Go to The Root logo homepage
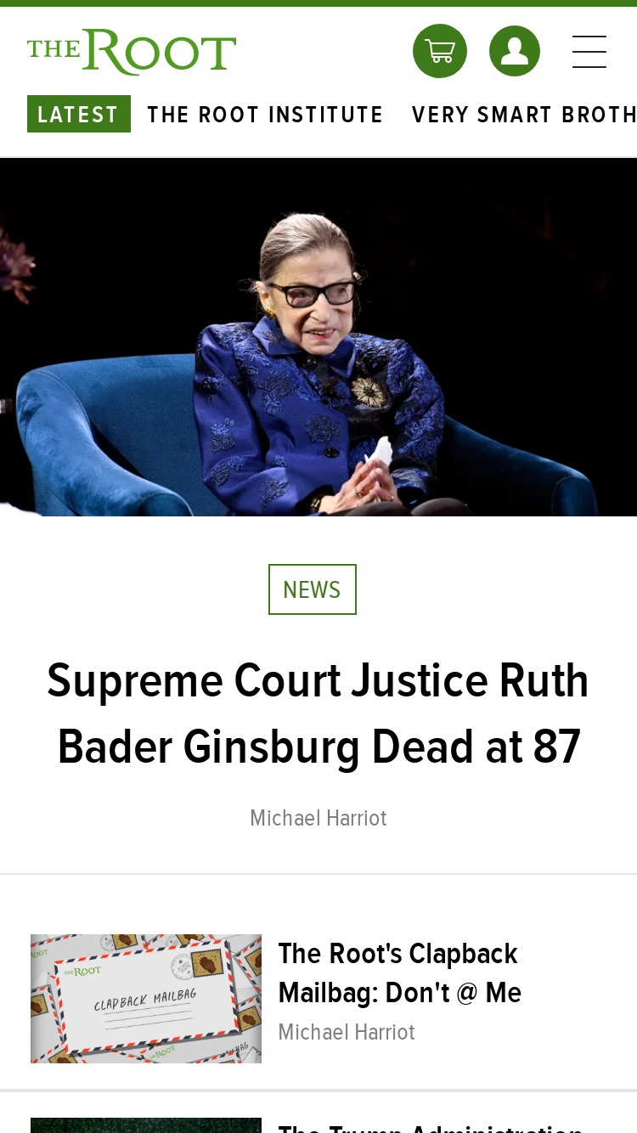The width and height of the screenshot is (637, 1133). coord(132,52)
